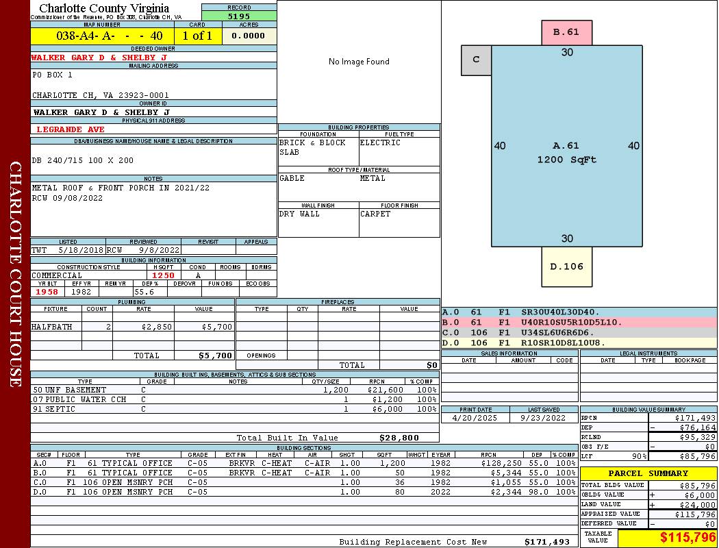Select deeded owner WALKER GARY D & SHELBY J
Screen dimensions: 719x548
99,58
